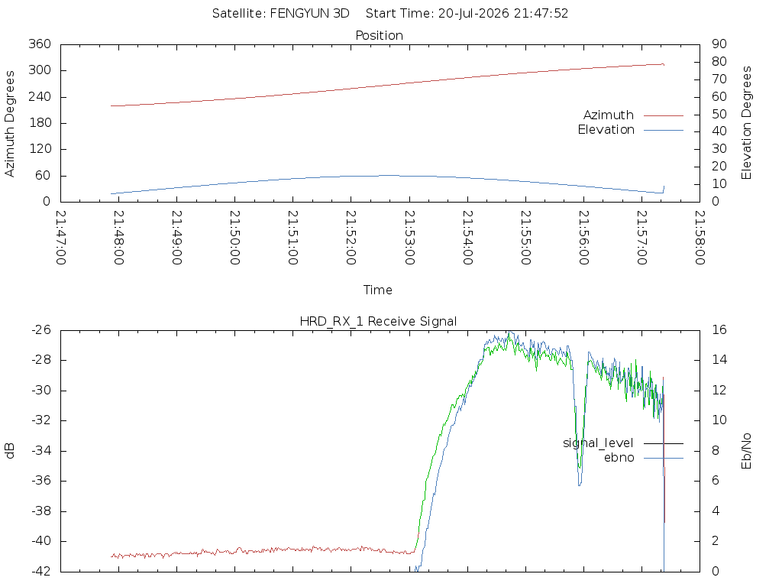782x587 pixels.
Task: Click the 360 azimuth axis value
Action: tap(40, 44)
